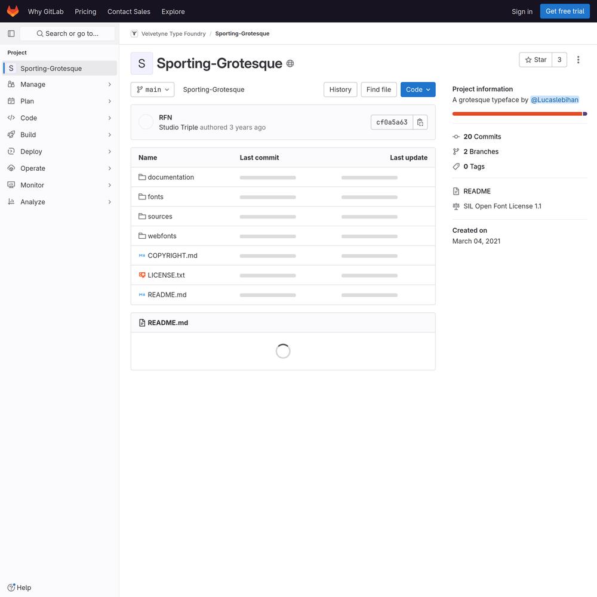Open Velvetyne Type Foundry breadcrumb link

[x=173, y=33]
